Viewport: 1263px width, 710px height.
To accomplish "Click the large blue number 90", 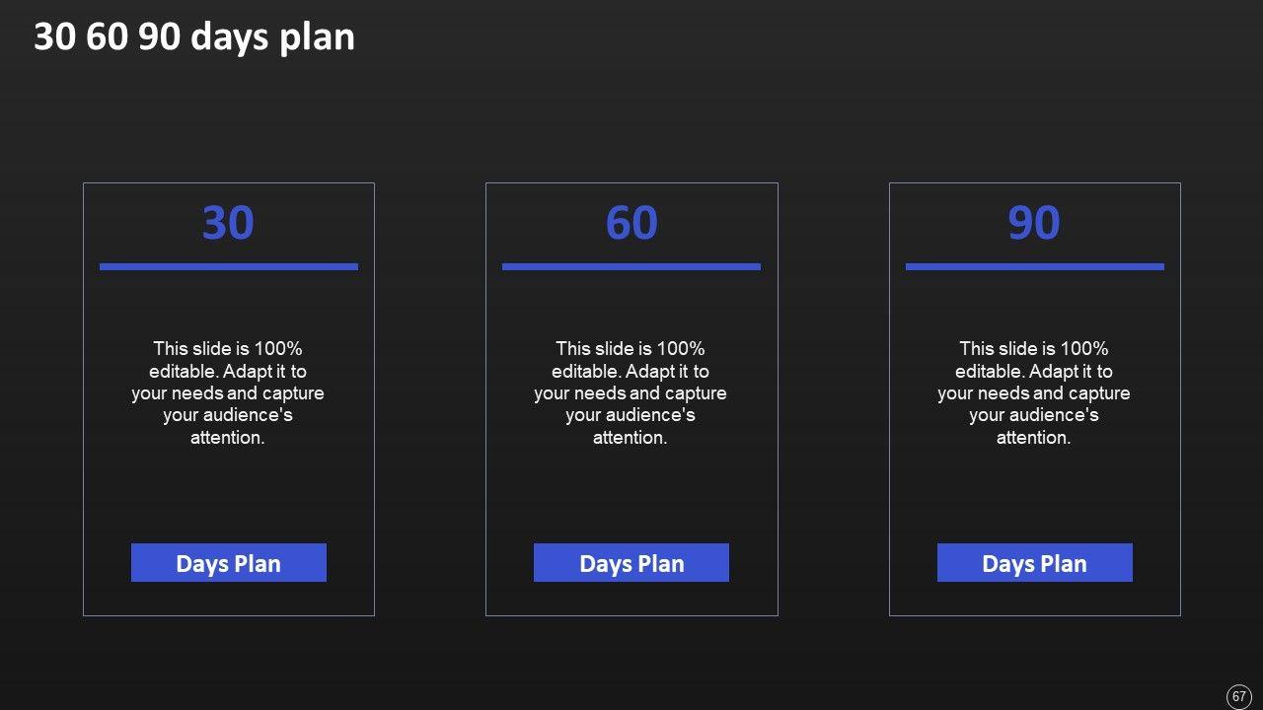I will 1034,223.
